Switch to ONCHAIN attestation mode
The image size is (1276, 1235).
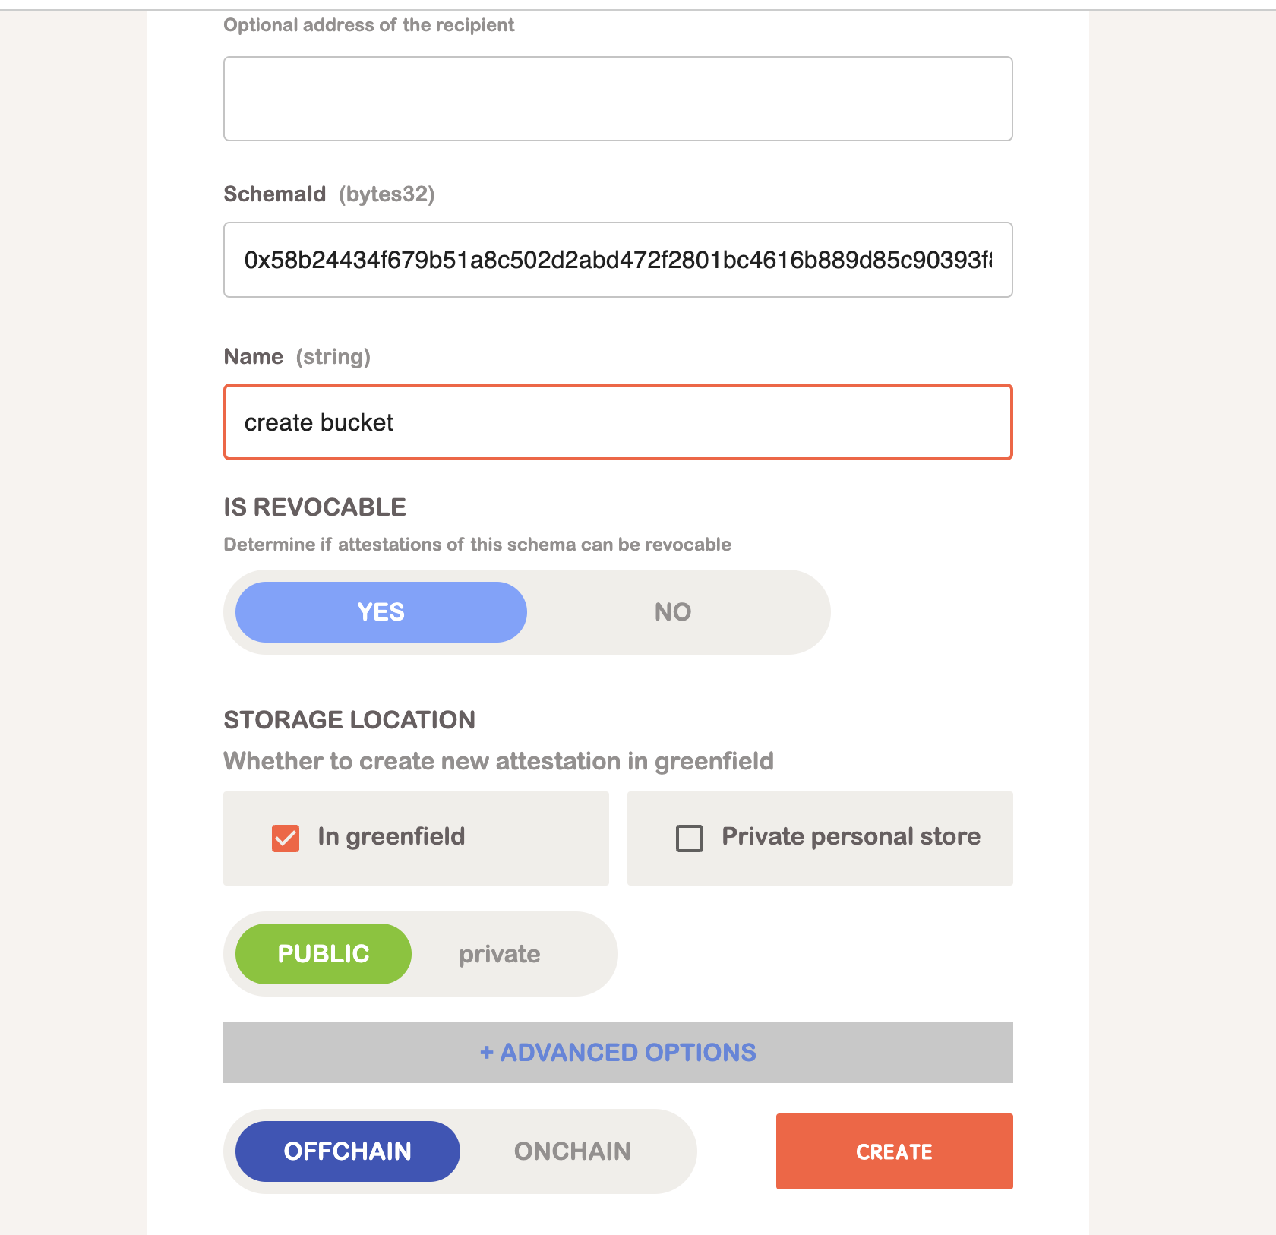pos(572,1151)
